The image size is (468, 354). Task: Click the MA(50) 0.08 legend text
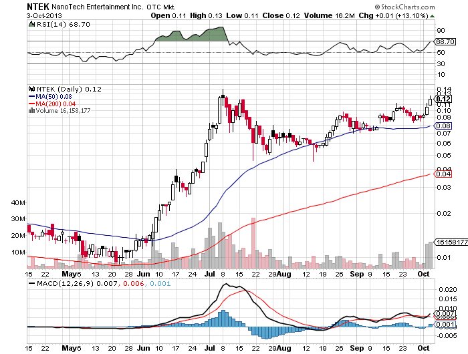point(53,96)
